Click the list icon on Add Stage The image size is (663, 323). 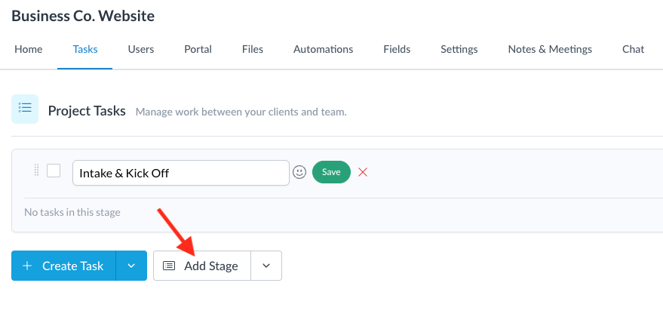[169, 266]
